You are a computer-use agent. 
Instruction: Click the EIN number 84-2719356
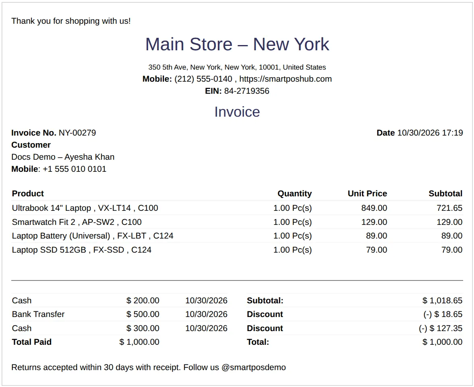pyautogui.click(x=247, y=91)
